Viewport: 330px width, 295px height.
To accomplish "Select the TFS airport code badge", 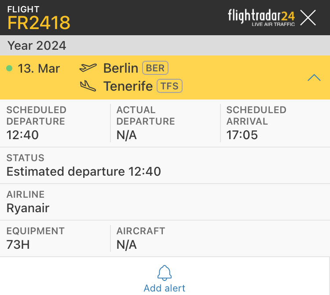I will click(x=169, y=86).
